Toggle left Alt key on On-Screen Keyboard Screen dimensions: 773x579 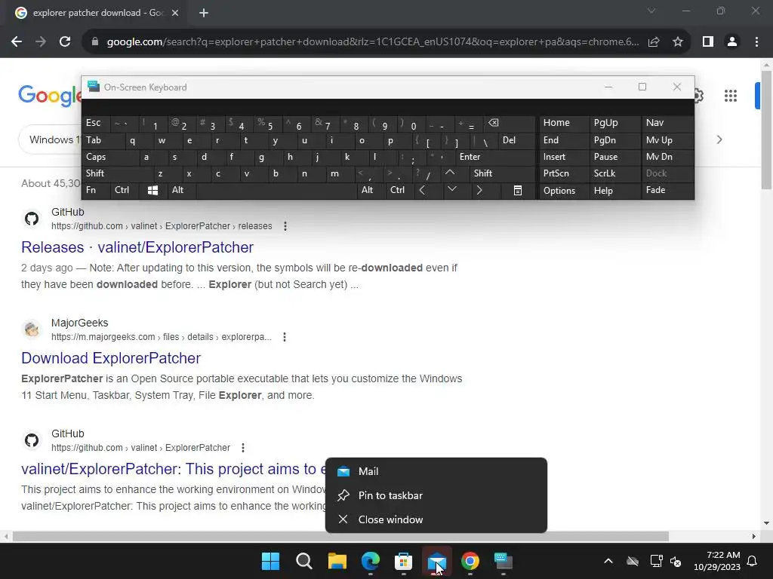(181, 190)
